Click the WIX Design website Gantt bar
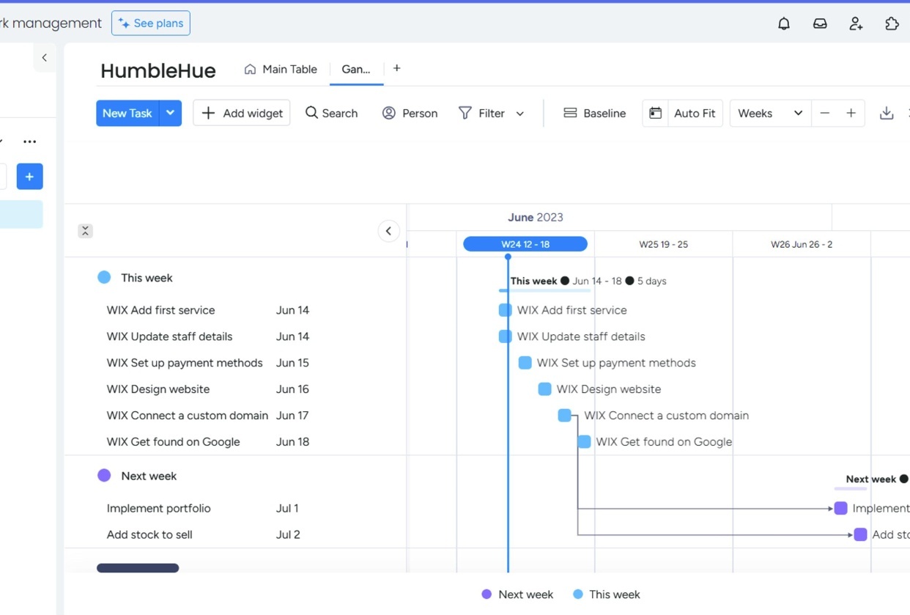Screen dimensions: 910x615 click(544, 389)
